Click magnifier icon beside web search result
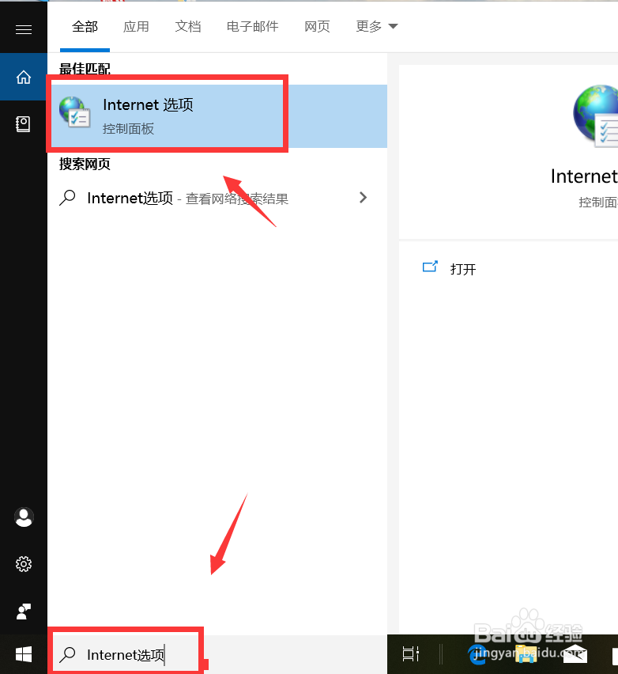 [x=67, y=198]
